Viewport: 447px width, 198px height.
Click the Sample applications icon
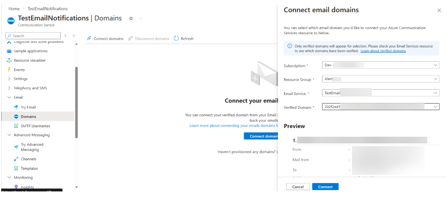point(9,51)
